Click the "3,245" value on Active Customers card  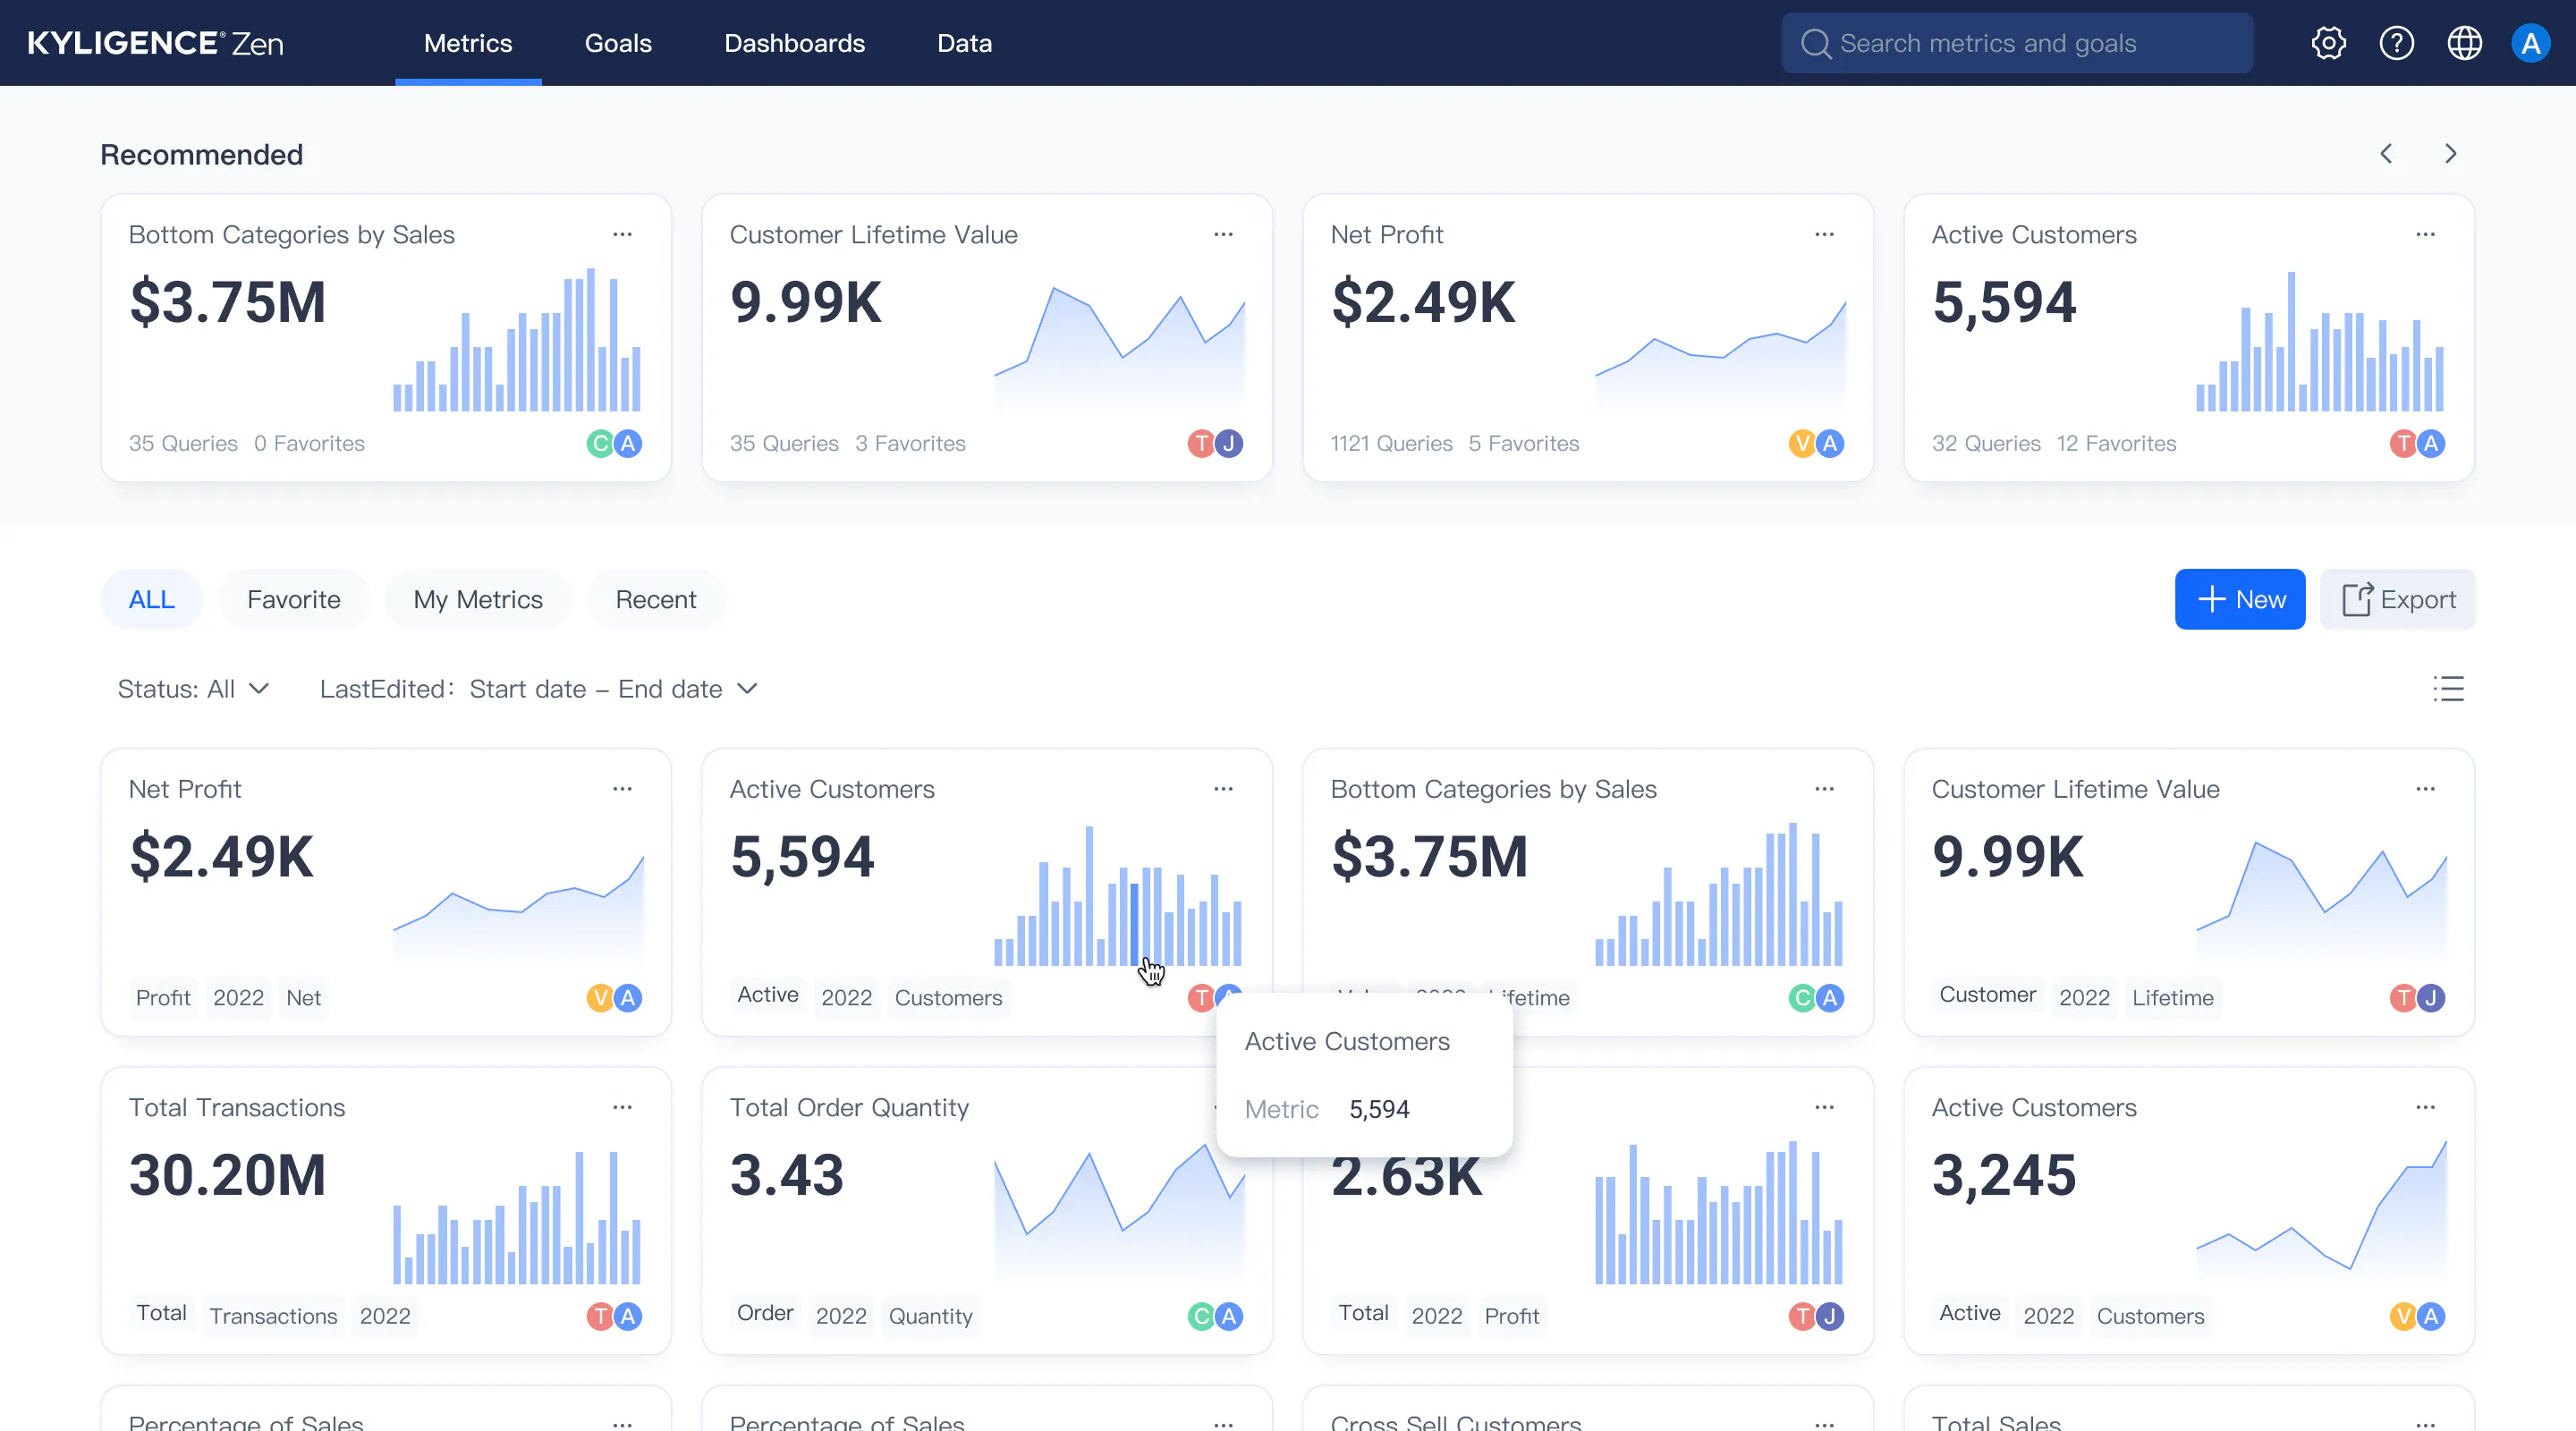(x=2004, y=1175)
